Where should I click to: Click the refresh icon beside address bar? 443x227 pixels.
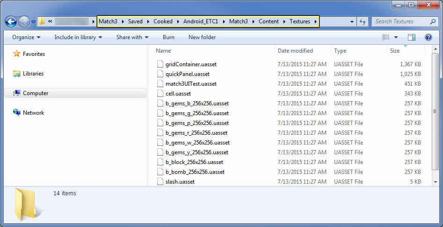[363, 21]
